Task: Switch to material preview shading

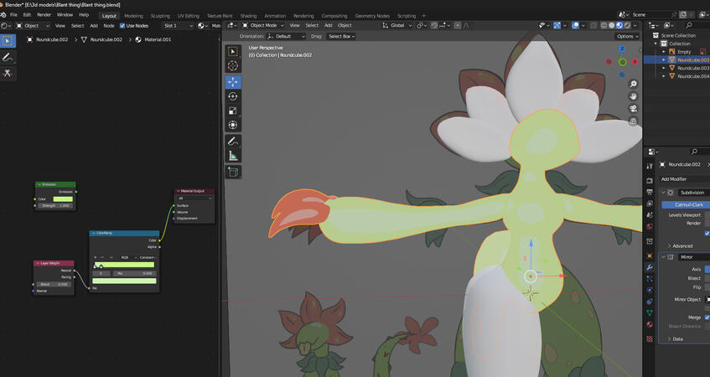Action: click(x=619, y=25)
